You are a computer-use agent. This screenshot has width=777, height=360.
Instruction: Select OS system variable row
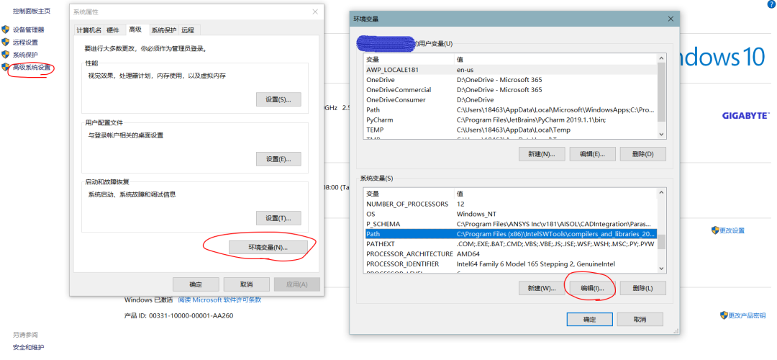[x=510, y=214]
